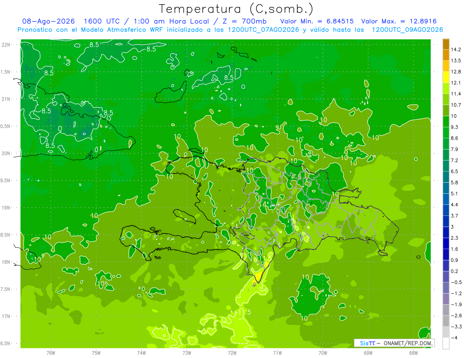Click the '18N' latitude axis label
464x358 pixels.
coord(6,262)
